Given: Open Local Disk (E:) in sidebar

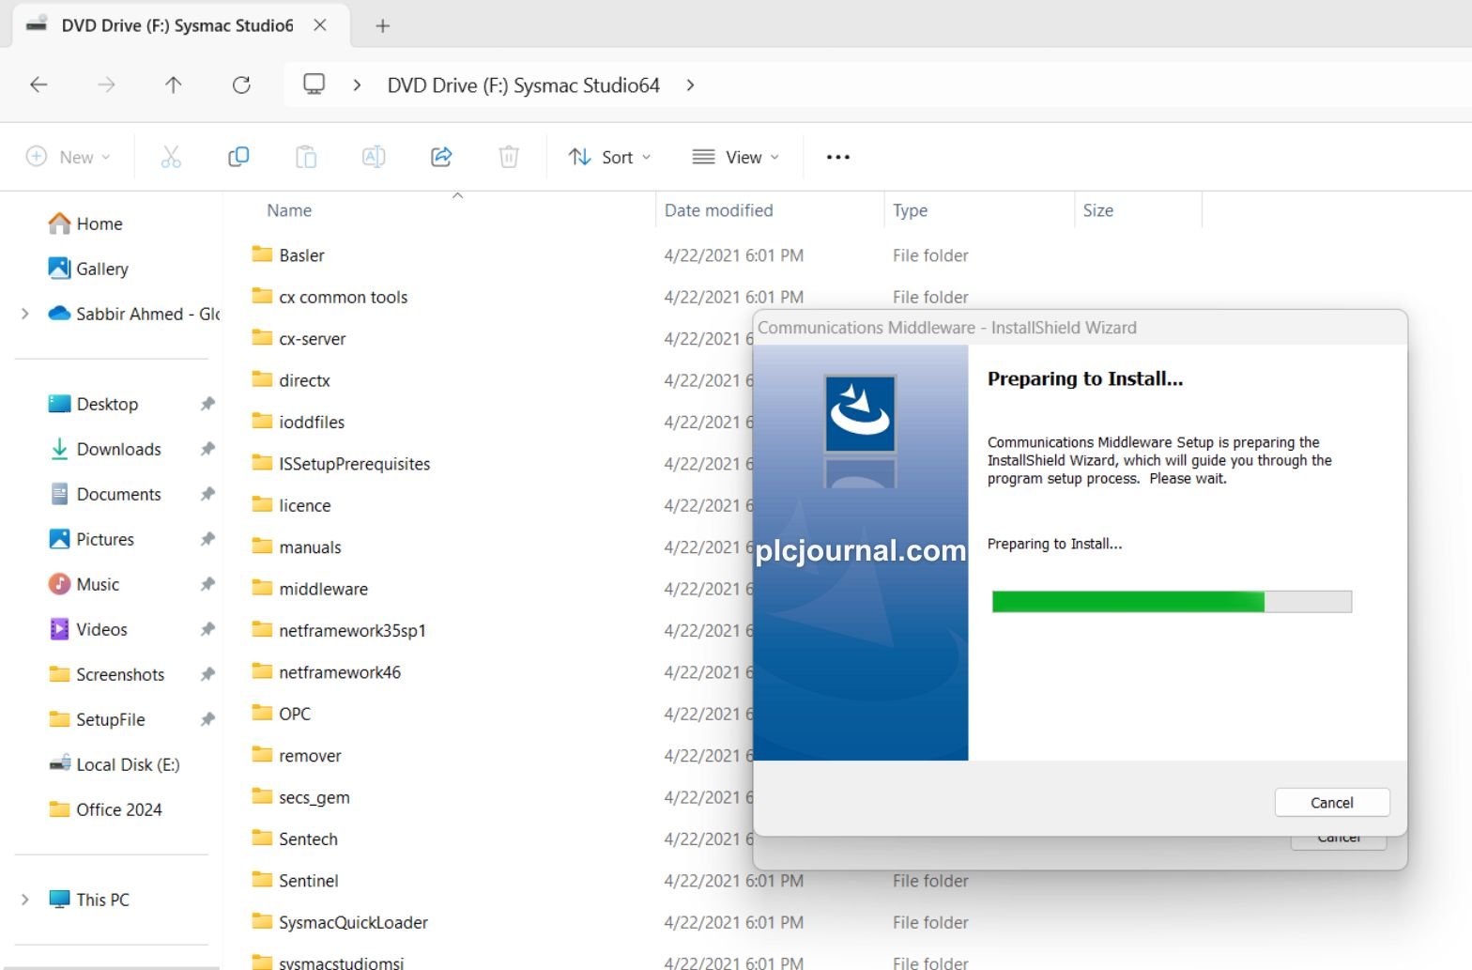Looking at the screenshot, I should (115, 764).
